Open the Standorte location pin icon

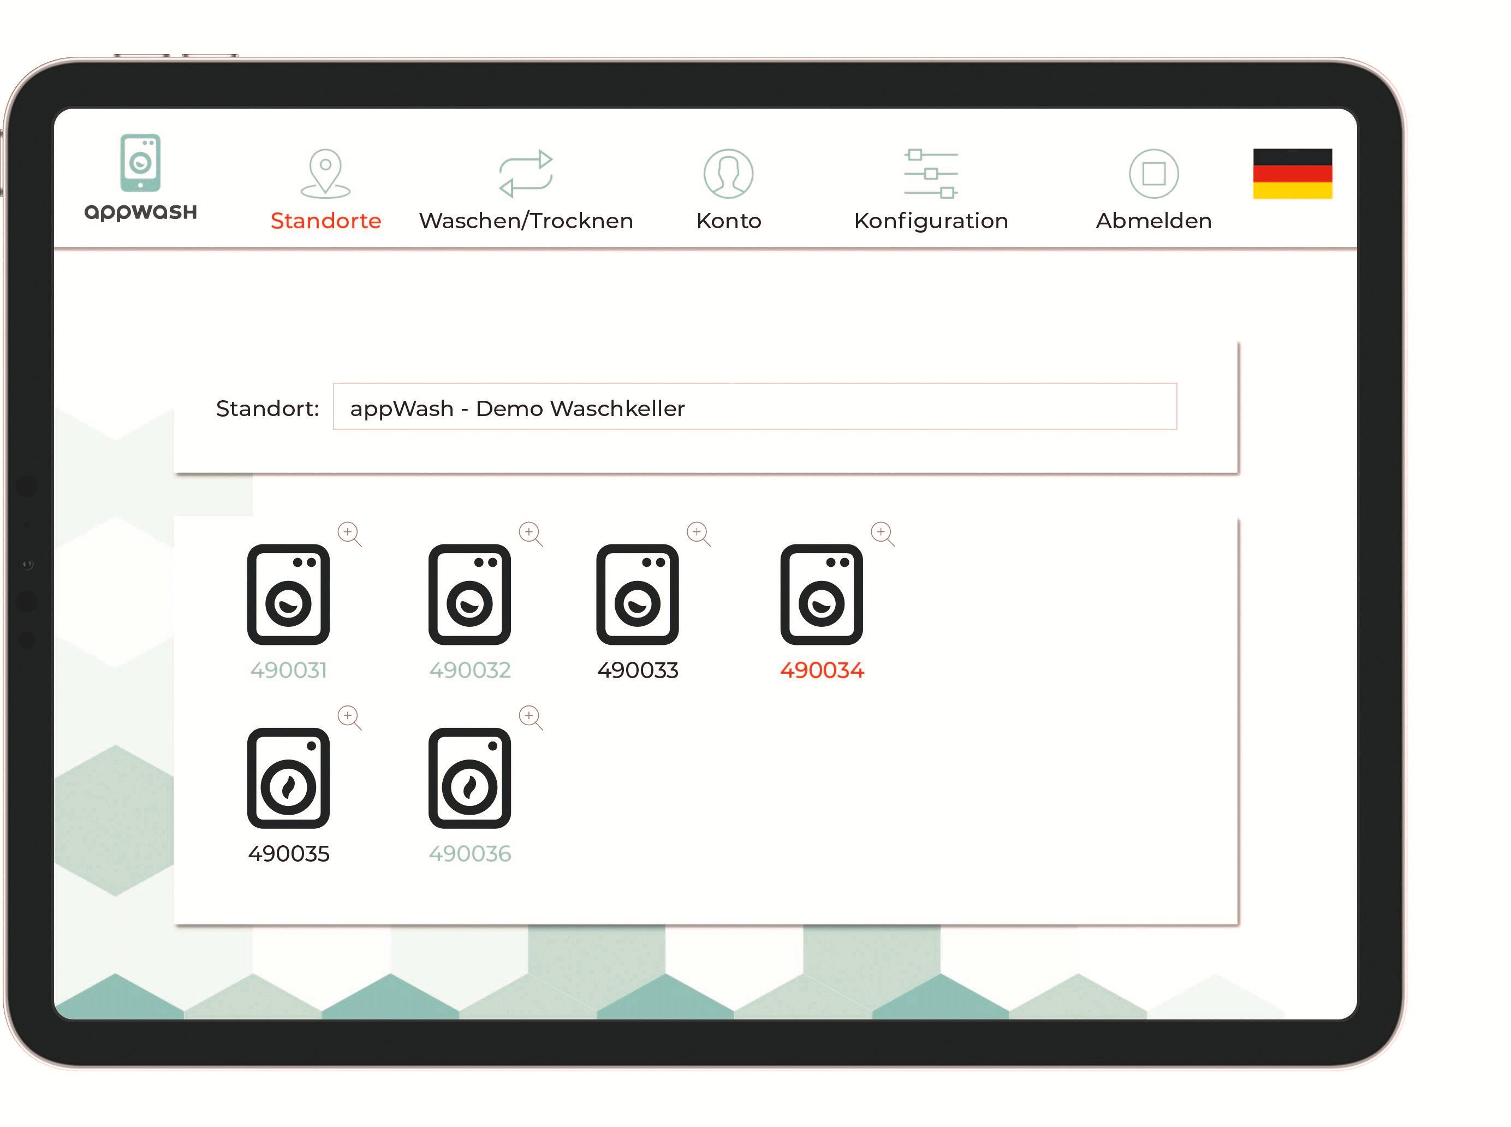click(325, 173)
